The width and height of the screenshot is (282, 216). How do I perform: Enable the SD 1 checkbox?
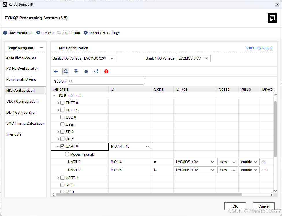coord(62,139)
